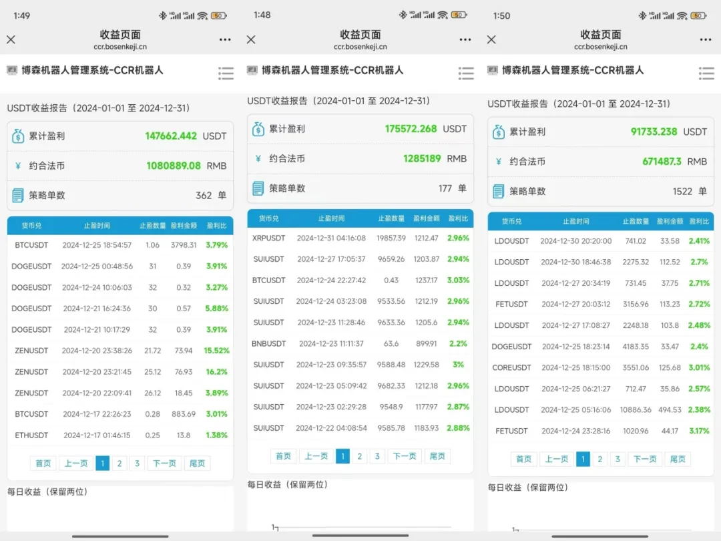This screenshot has width=721, height=541.
Task: Select page 2 on the middle phone
Action: (360, 456)
